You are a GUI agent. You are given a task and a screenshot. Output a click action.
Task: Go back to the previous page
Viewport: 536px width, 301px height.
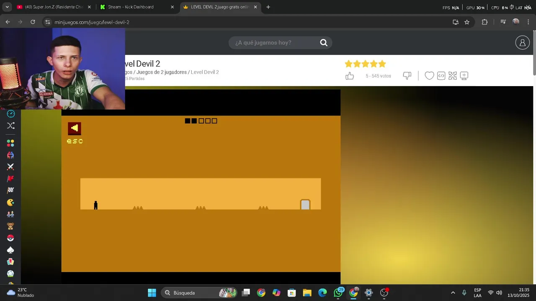tap(8, 22)
